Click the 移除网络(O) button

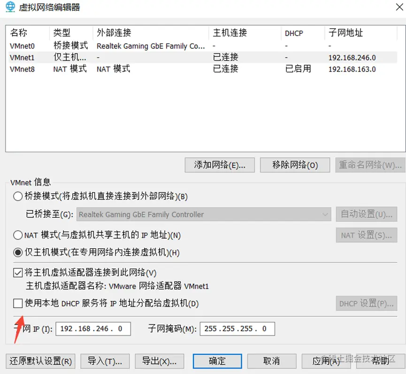point(295,165)
